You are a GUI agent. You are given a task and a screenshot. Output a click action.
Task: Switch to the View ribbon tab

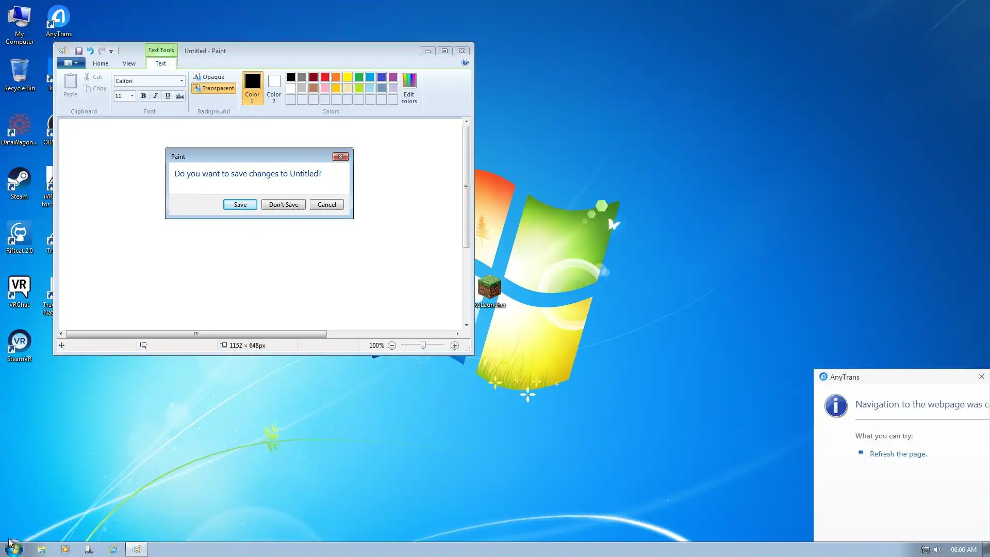click(x=129, y=63)
